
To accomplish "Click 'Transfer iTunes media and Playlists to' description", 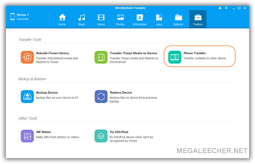I will [x=134, y=60].
